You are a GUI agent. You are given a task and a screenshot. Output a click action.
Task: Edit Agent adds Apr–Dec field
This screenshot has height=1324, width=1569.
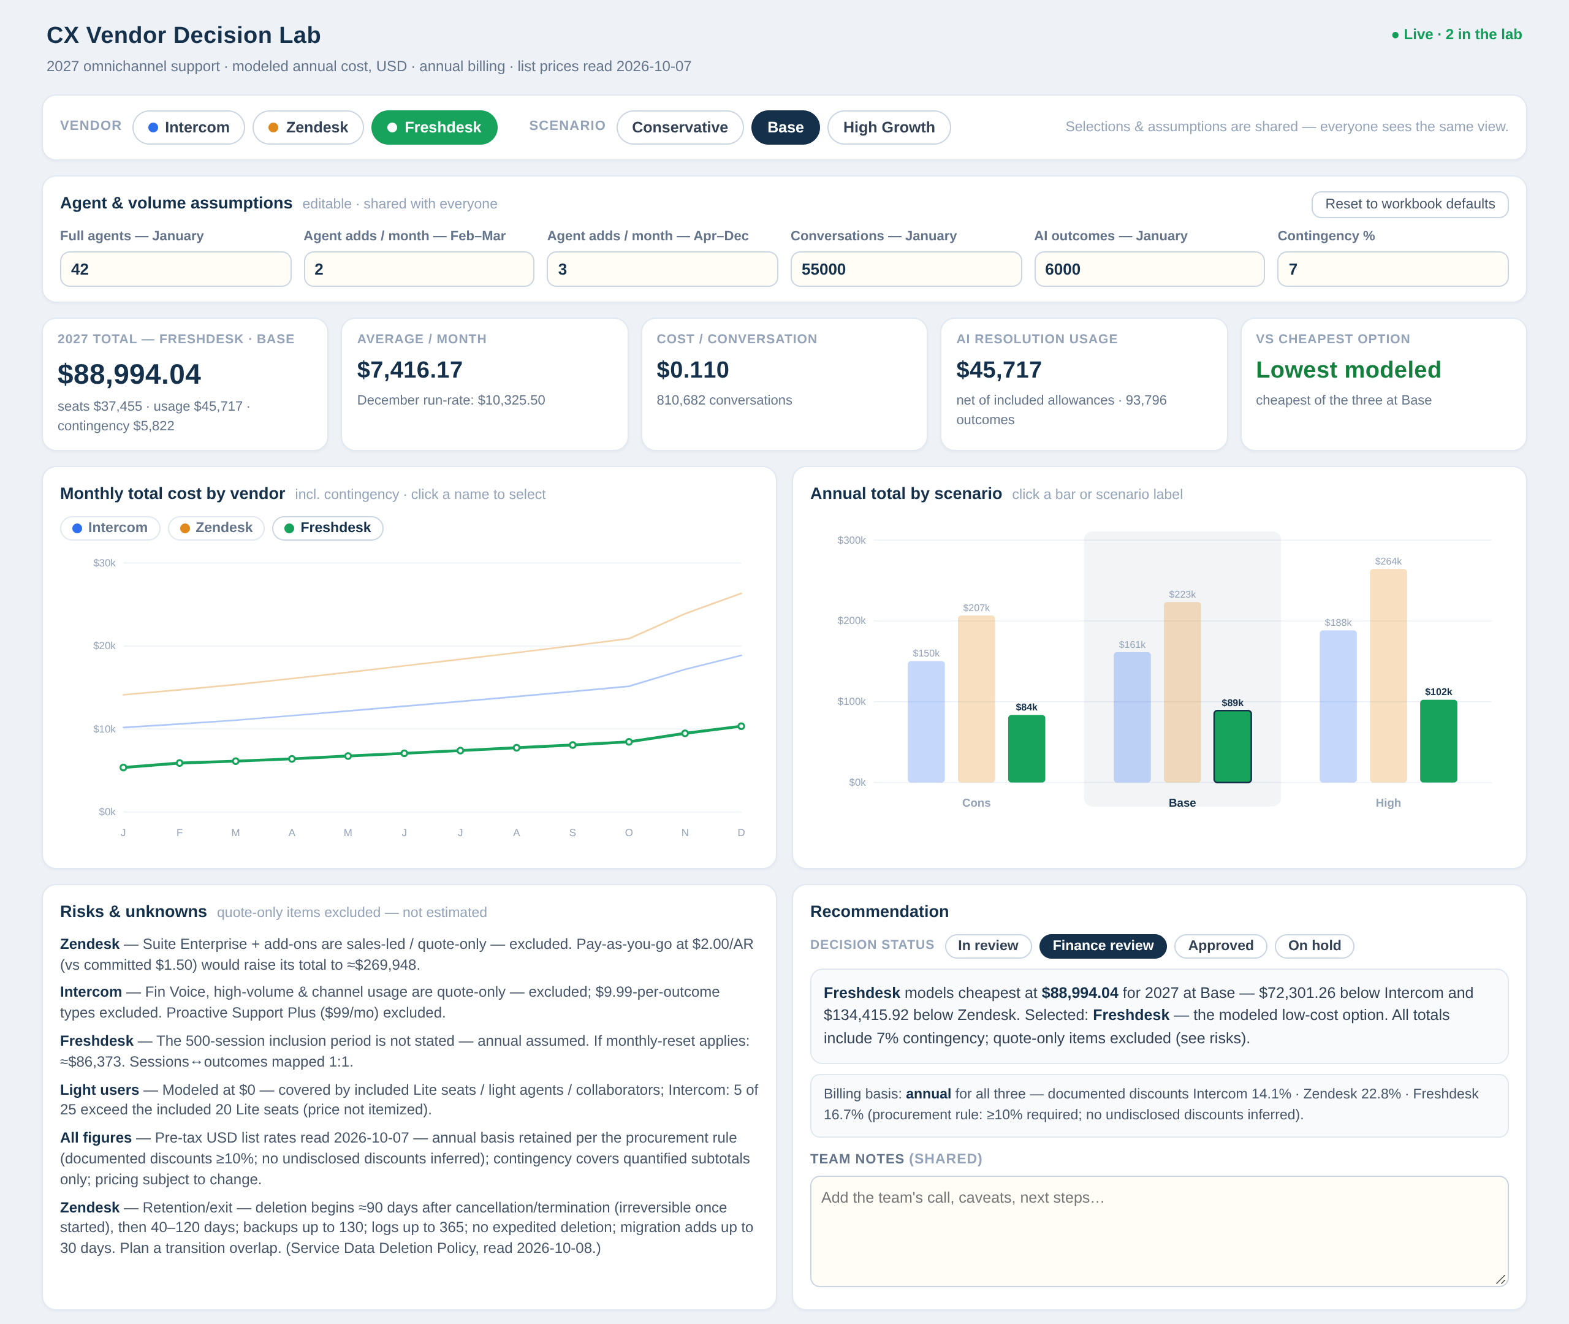tap(662, 268)
